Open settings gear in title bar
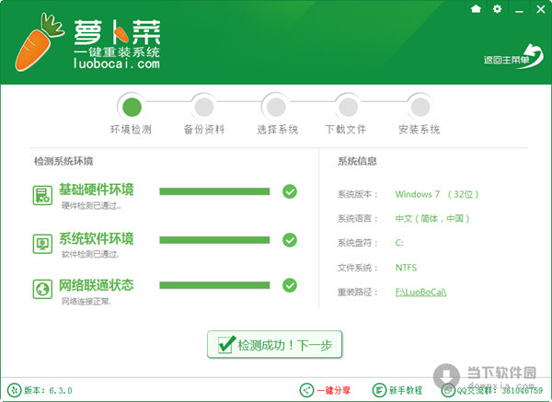Screen dimensions: 552x402 pos(497,9)
